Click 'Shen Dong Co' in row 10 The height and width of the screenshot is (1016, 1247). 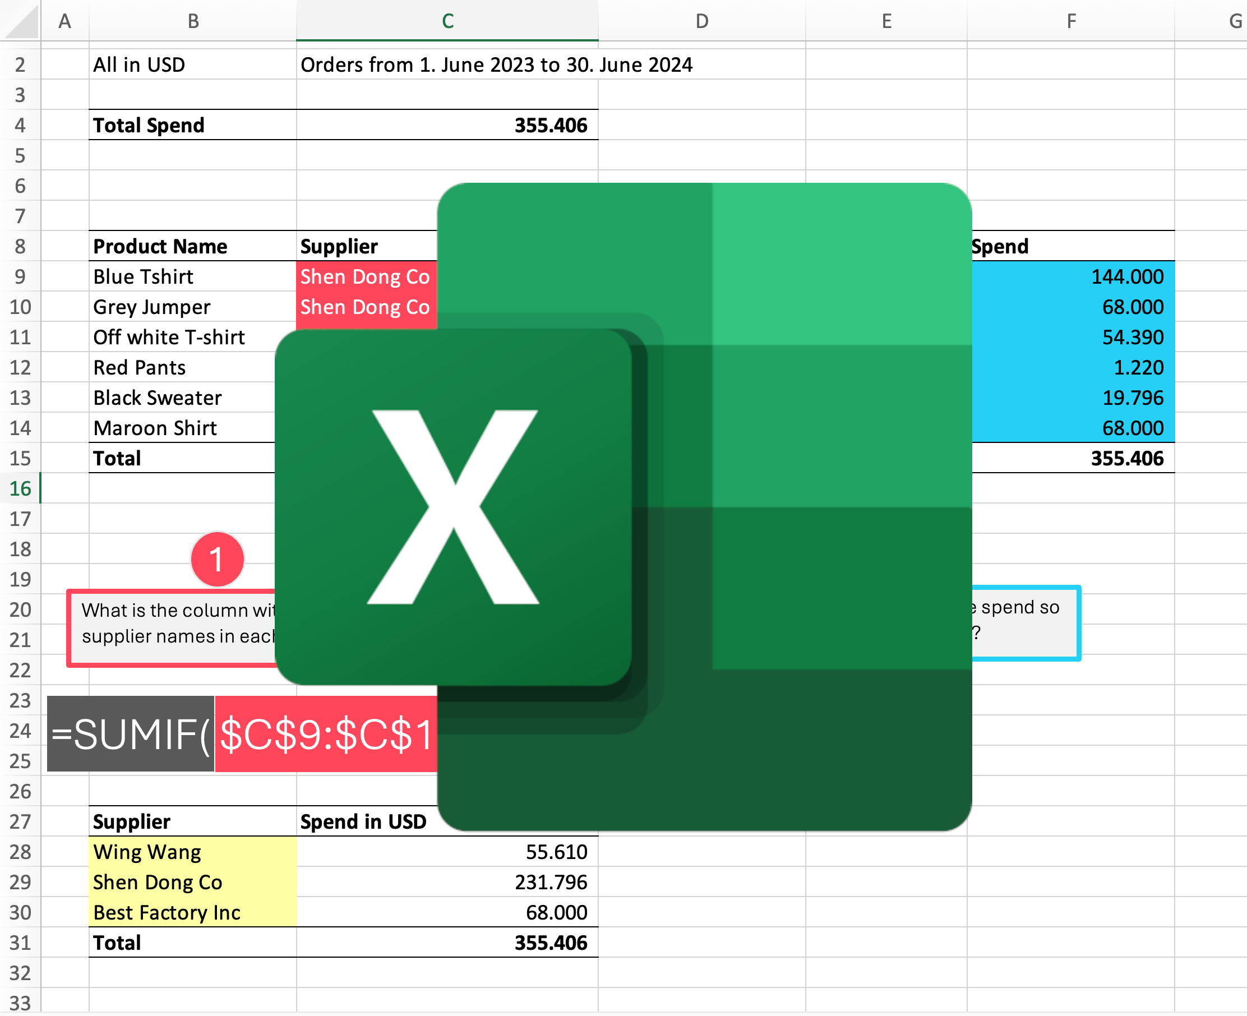367,307
